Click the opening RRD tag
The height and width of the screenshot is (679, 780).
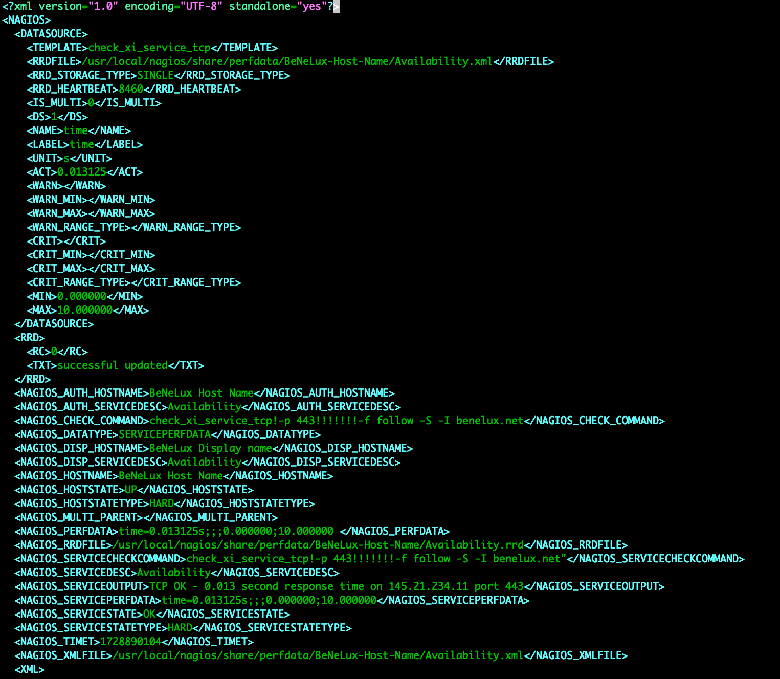(30, 338)
